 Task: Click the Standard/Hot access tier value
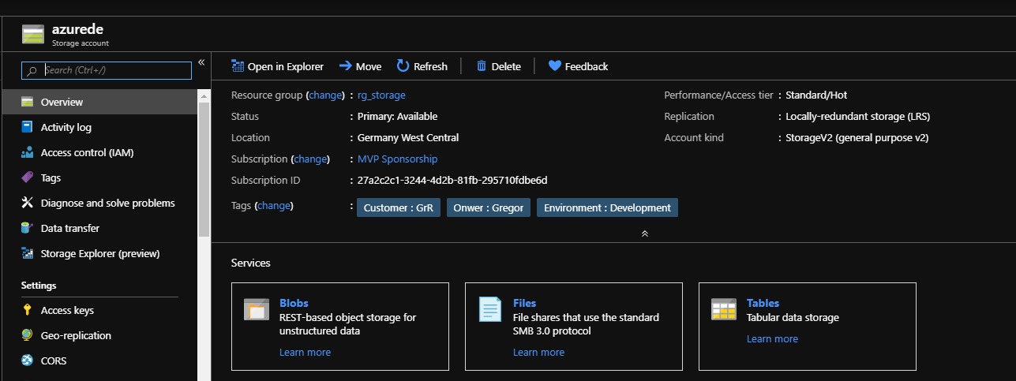pyautogui.click(x=816, y=95)
